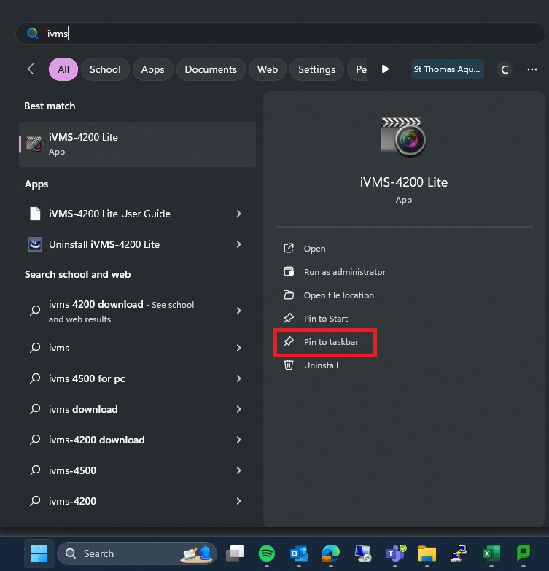Select Uninstall iVMS-4200 Lite app result
This screenshot has width=549, height=571.
click(104, 244)
